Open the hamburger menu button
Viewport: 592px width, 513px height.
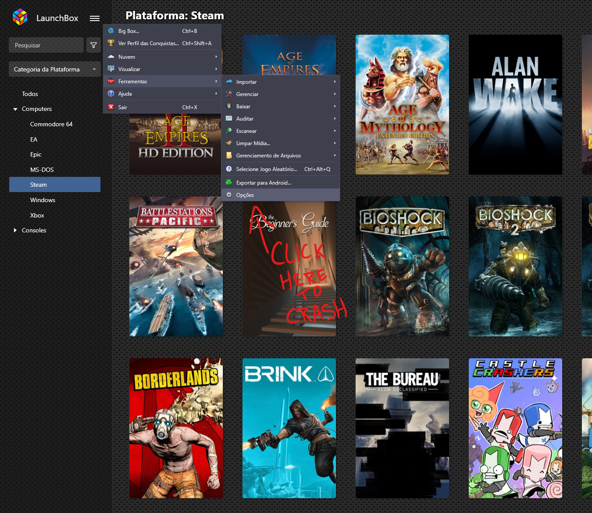(x=95, y=18)
